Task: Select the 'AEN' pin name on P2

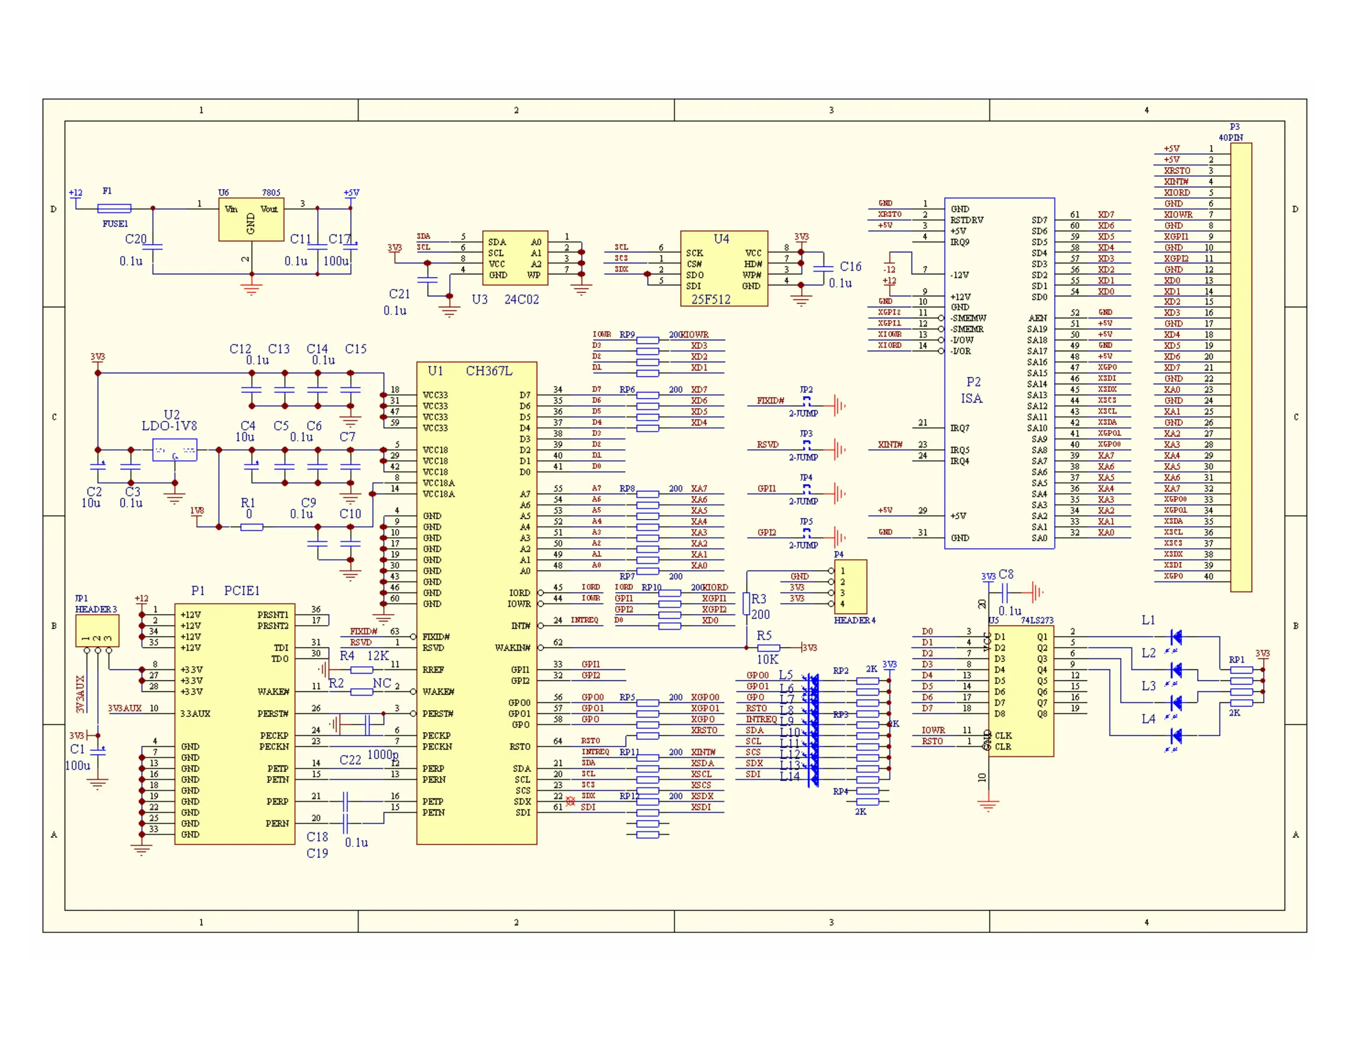Action: (1038, 318)
